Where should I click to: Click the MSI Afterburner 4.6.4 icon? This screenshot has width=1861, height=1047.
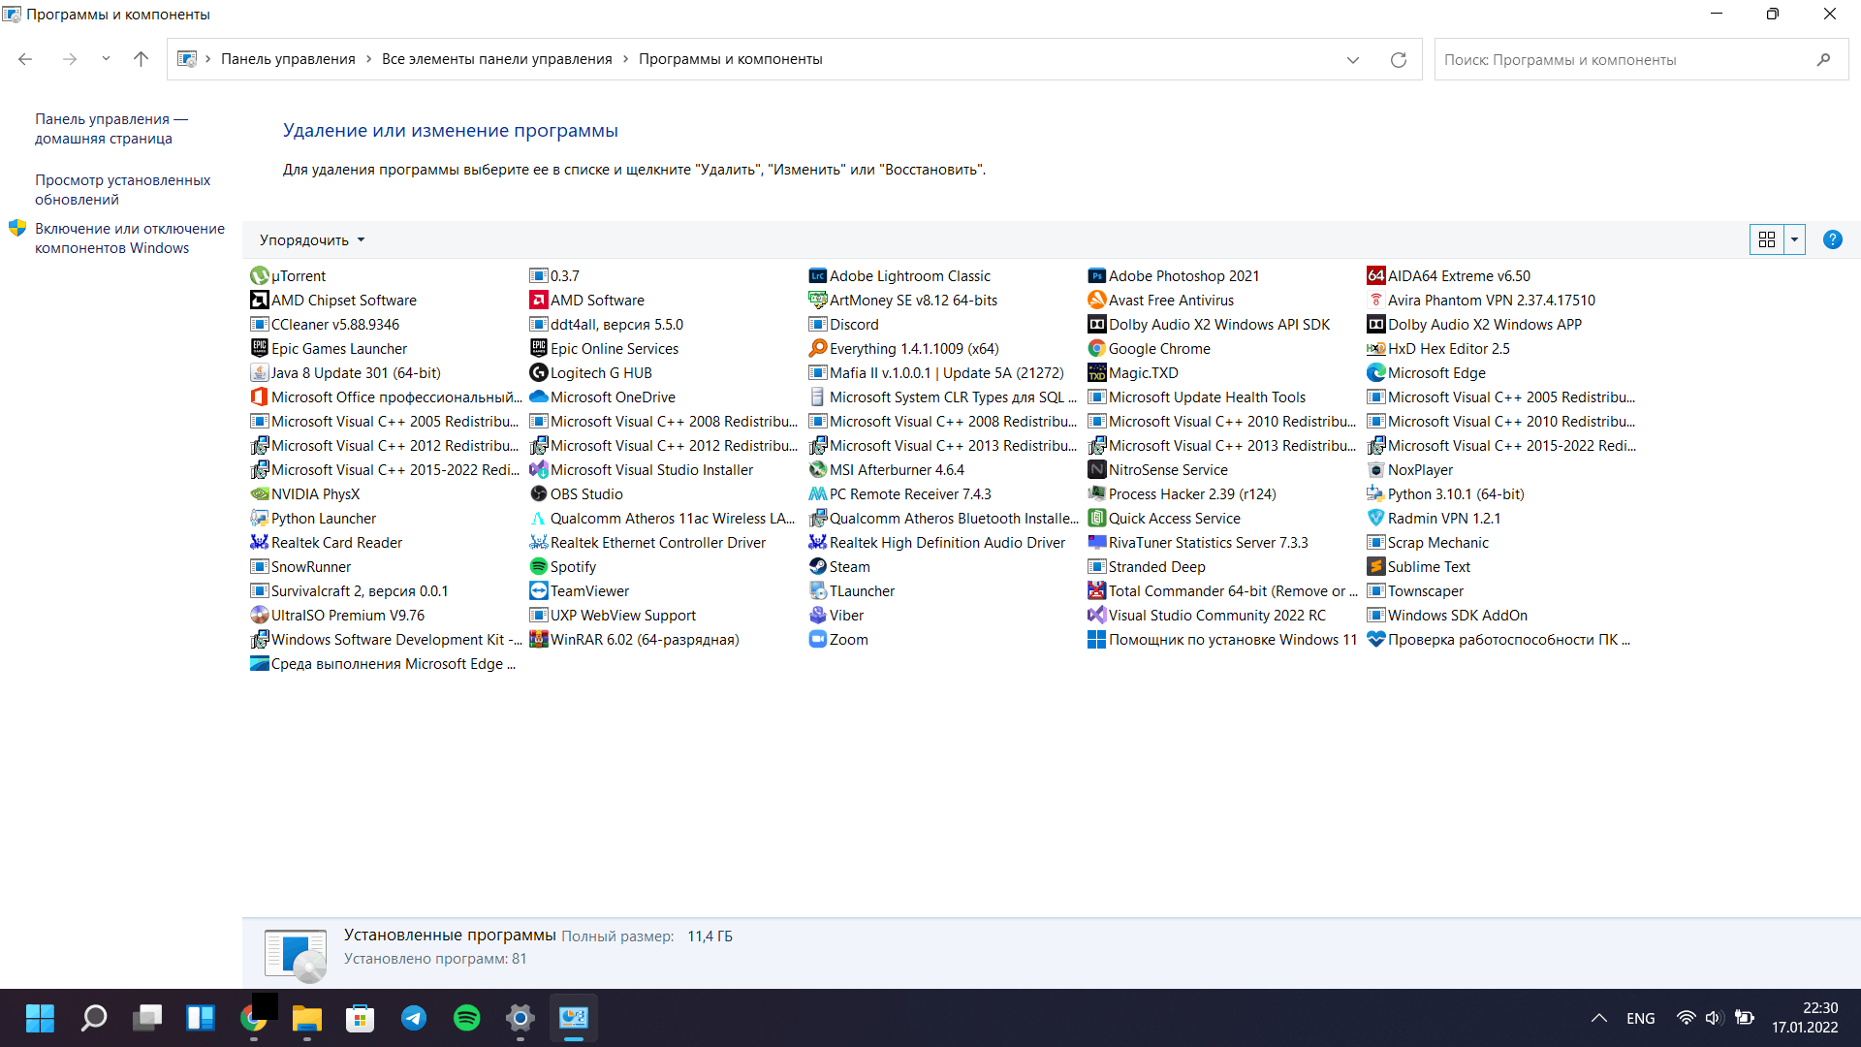(x=817, y=470)
